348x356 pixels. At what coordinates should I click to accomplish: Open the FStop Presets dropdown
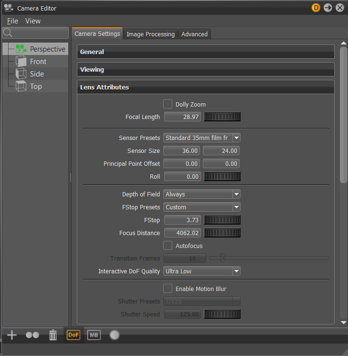tap(201, 207)
